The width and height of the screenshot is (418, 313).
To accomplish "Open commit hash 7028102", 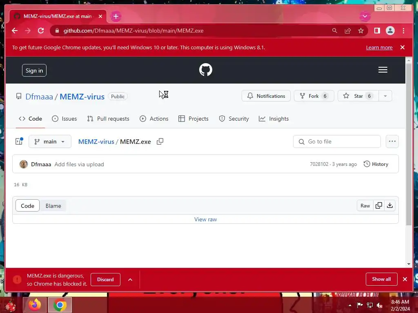I will [x=319, y=164].
